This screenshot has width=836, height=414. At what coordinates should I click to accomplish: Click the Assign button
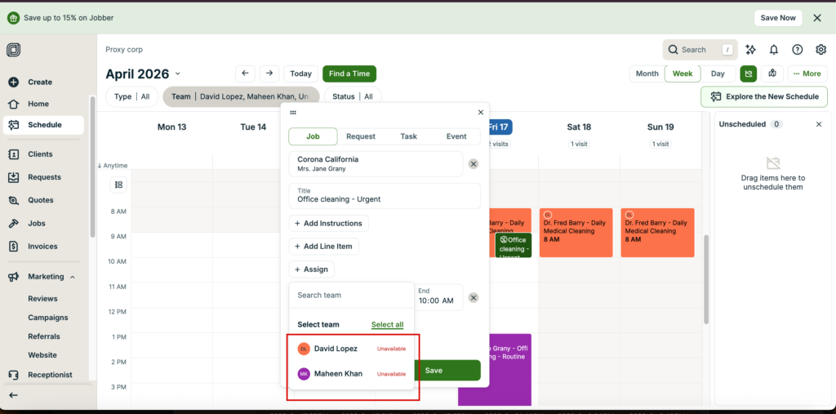(x=311, y=269)
